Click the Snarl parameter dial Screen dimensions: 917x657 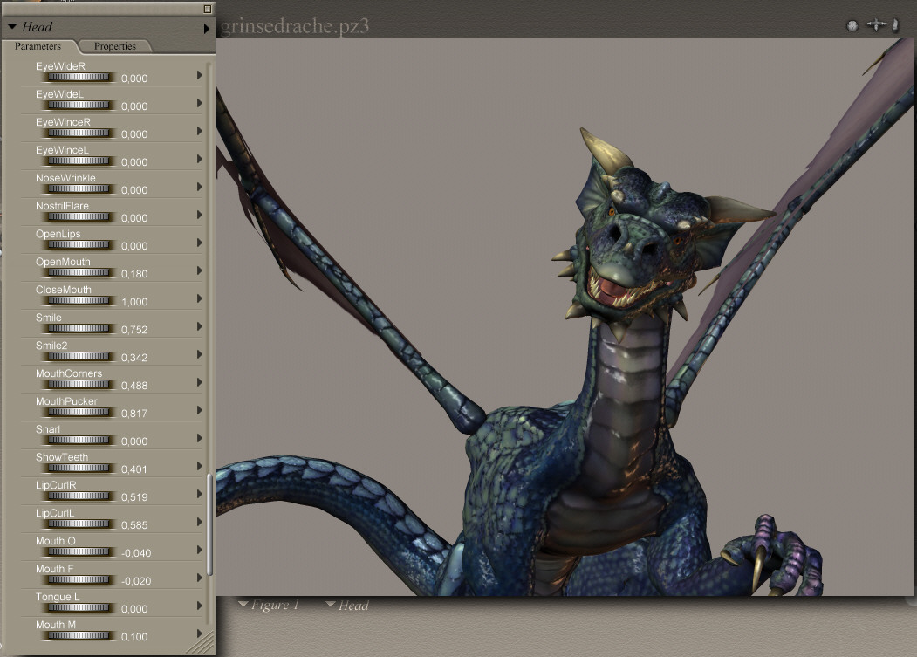pyautogui.click(x=78, y=441)
